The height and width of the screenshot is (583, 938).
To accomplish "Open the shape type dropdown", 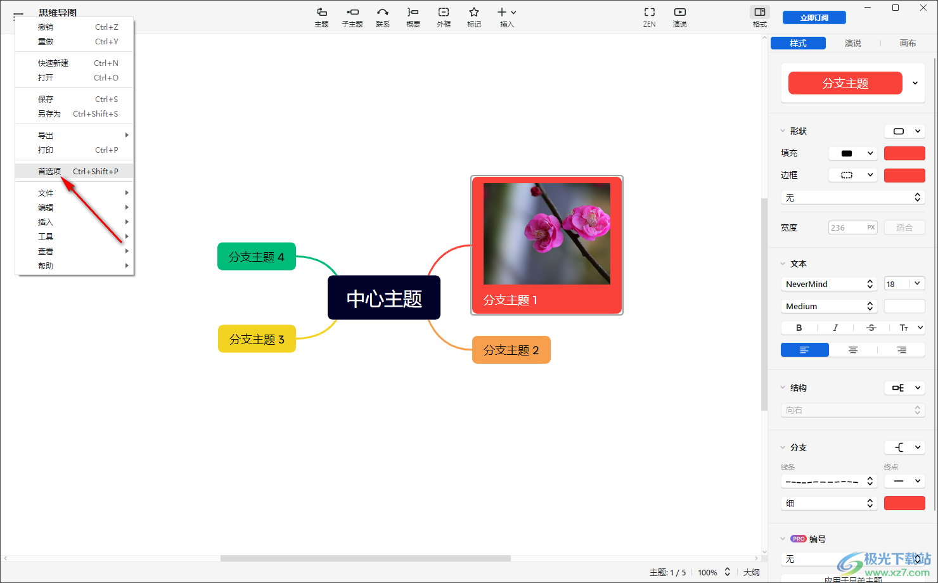I will tap(905, 131).
